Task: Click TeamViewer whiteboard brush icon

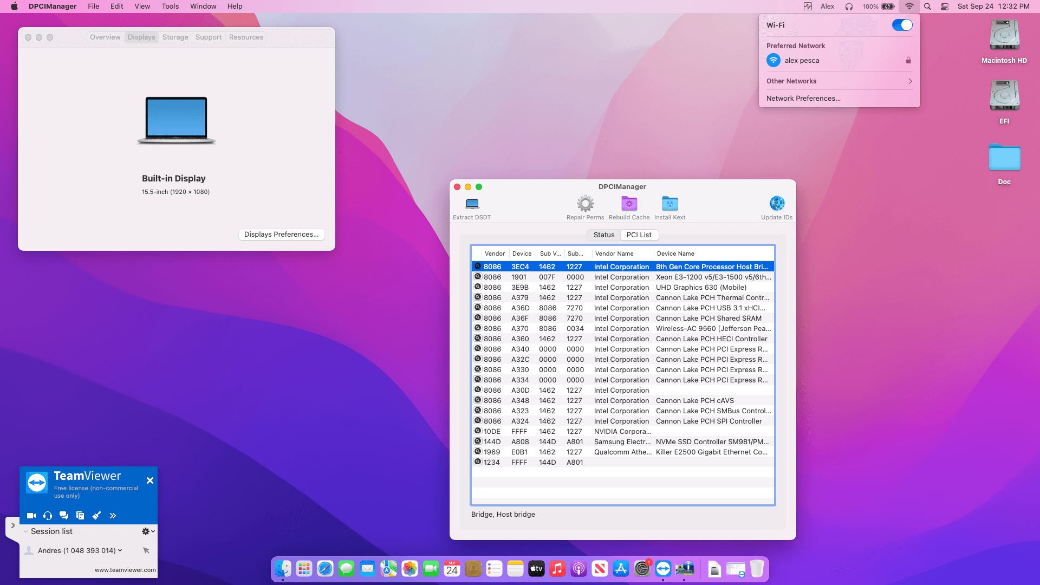Action: click(96, 516)
